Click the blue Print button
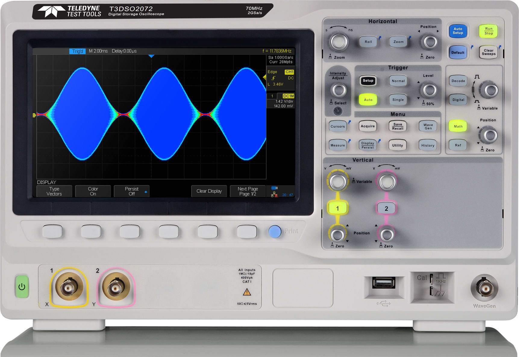The height and width of the screenshot is (357, 519). [275, 231]
